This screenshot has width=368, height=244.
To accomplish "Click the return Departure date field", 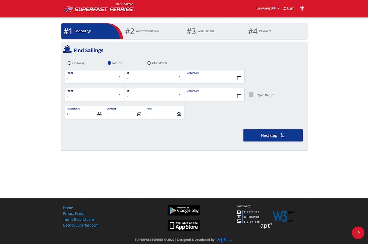I will (x=214, y=95).
